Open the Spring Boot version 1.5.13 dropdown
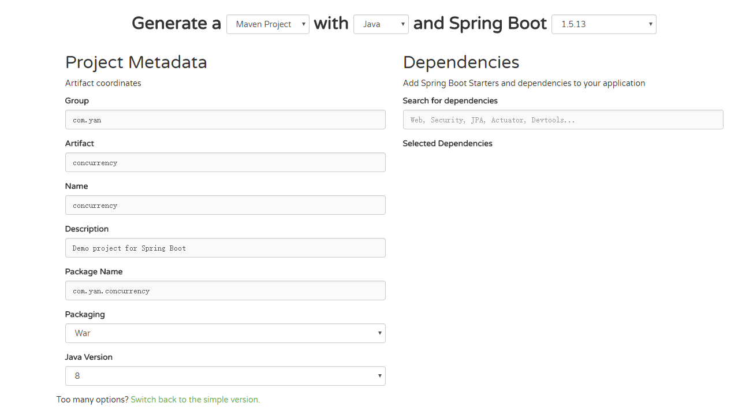 pyautogui.click(x=604, y=24)
